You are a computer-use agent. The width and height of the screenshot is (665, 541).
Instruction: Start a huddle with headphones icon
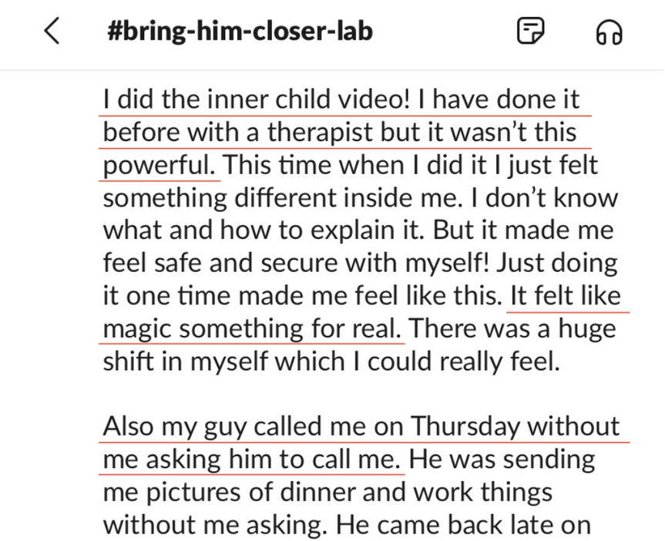pyautogui.click(x=610, y=32)
